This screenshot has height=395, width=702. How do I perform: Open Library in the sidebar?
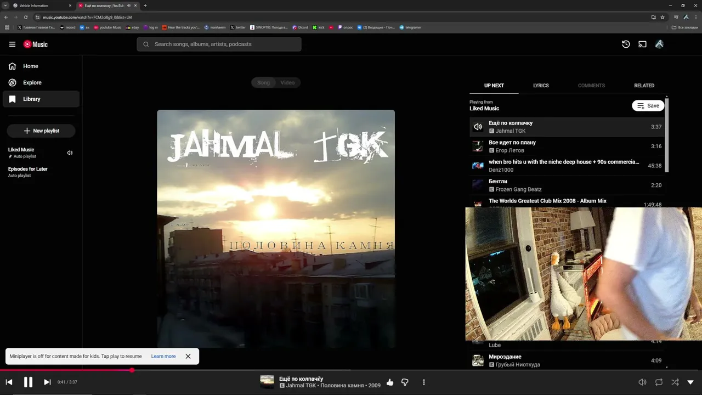point(41,99)
